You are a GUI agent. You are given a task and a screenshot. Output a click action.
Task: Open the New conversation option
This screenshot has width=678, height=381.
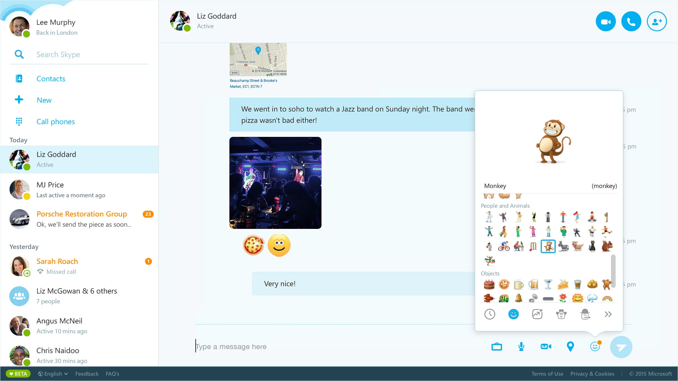coord(44,100)
